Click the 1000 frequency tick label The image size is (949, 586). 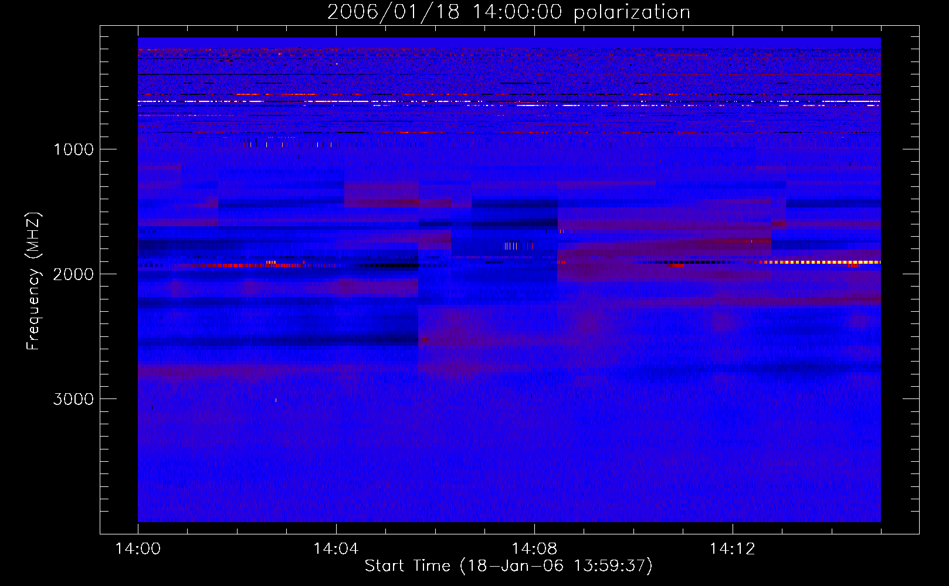pyautogui.click(x=73, y=149)
